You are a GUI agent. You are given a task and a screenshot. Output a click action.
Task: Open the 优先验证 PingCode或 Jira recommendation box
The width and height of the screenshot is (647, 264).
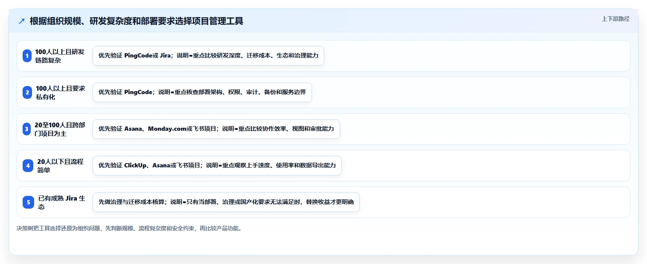208,56
